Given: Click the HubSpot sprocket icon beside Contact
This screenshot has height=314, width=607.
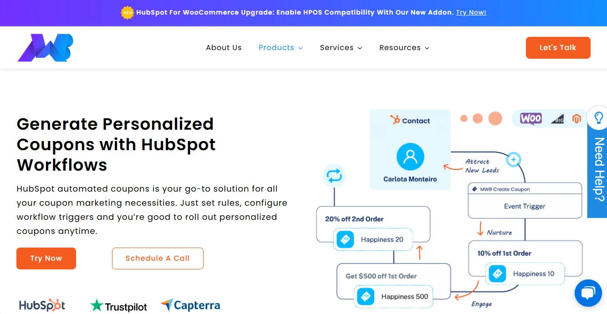Looking at the screenshot, I should pos(395,120).
